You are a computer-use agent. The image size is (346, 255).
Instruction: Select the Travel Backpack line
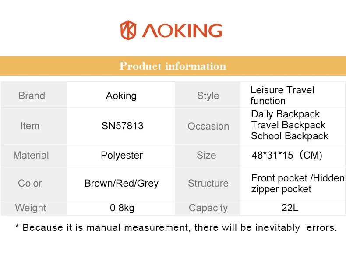[288, 125]
